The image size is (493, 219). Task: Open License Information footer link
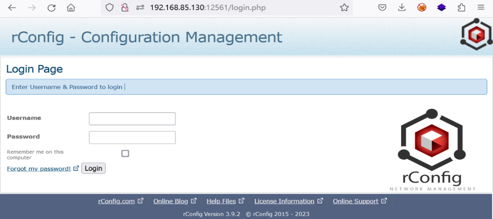click(284, 201)
